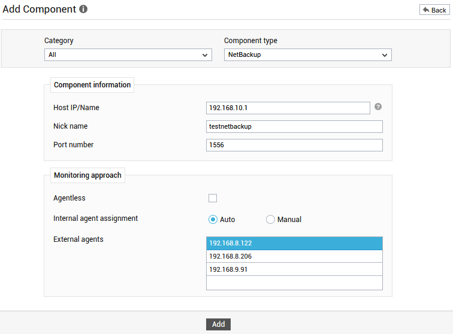Select external agent 192.168.8.206

point(294,256)
